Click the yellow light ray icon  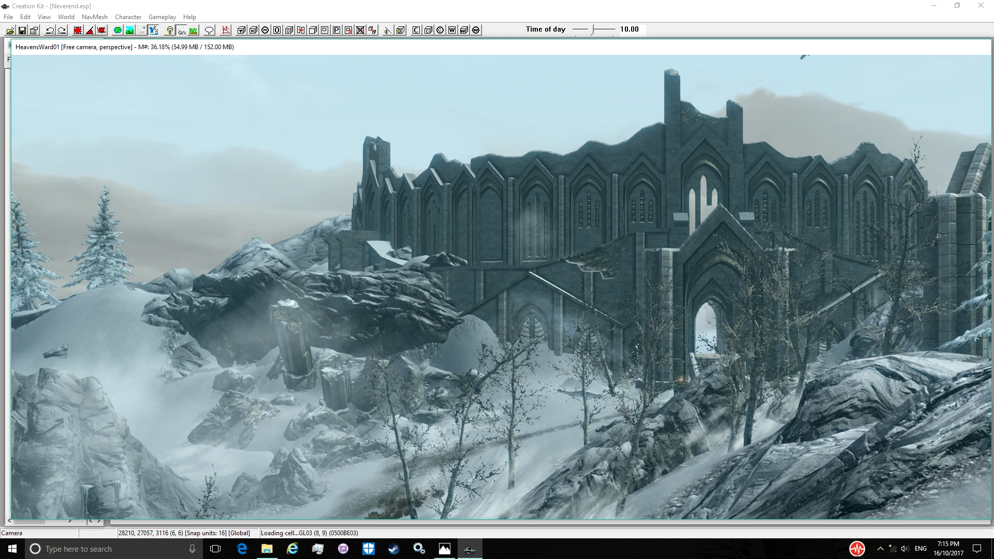tap(387, 30)
